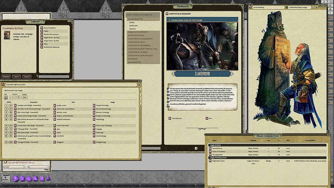Screen dimensions: 334x188
Task: Select Chapter 01: Ilvarandin in the contents
Action: (x=140, y=39)
